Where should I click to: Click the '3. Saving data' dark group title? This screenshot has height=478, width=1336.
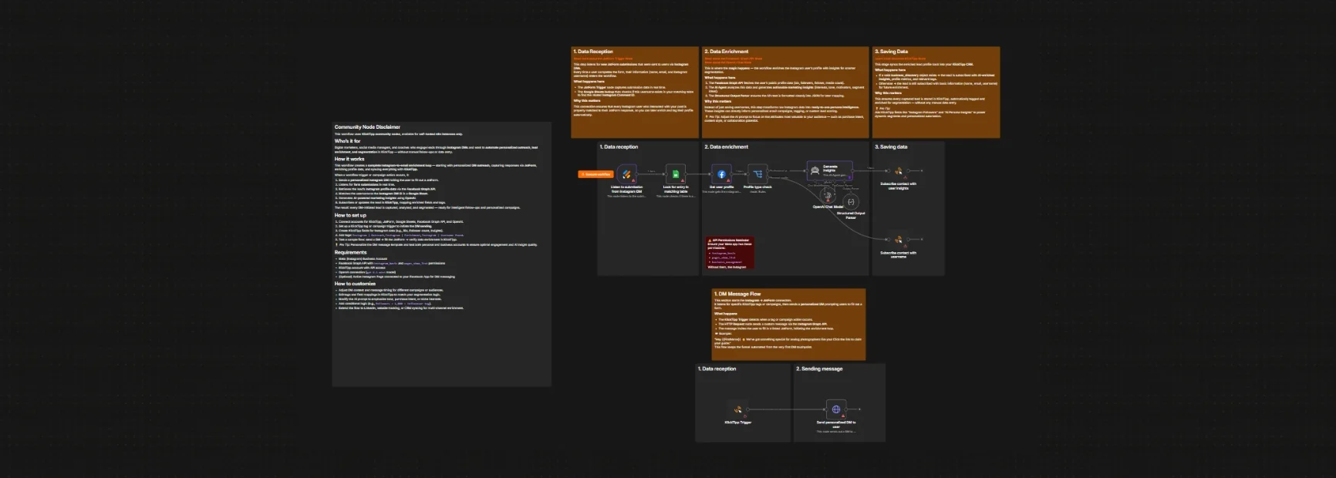coord(891,146)
